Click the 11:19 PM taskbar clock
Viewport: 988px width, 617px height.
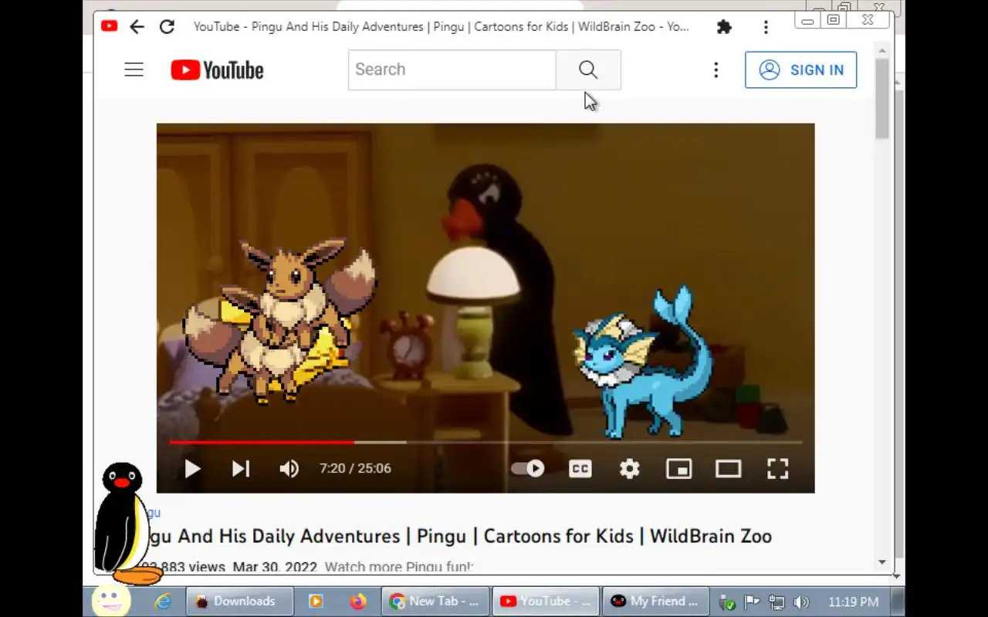(853, 602)
